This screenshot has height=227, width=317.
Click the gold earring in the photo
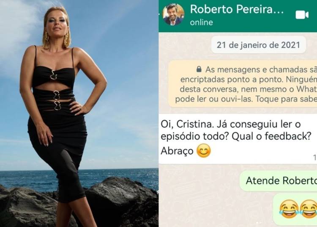(x=66, y=39)
